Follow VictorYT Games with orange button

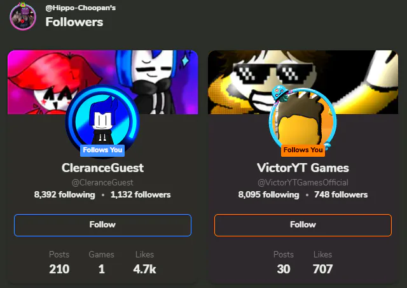303,225
